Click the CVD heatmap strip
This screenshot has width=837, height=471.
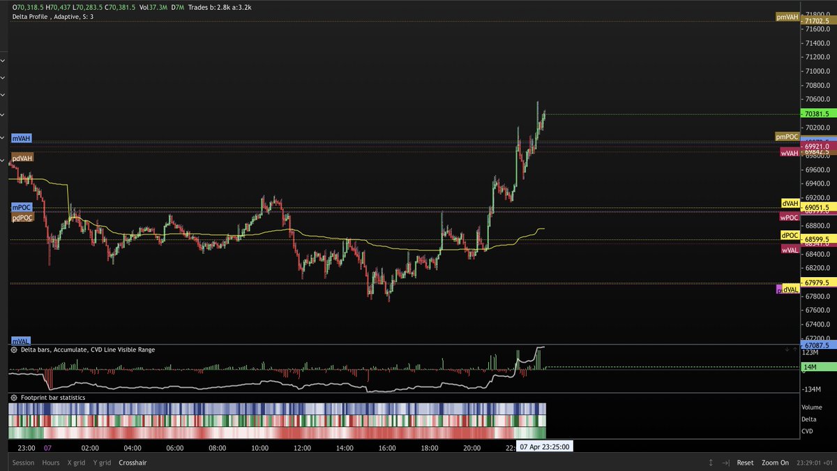(277, 433)
